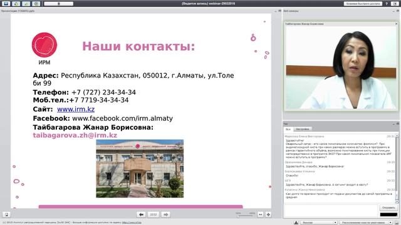The image size is (401, 225).
Task: Click the small icon at bottom right corner
Action: pos(397,222)
